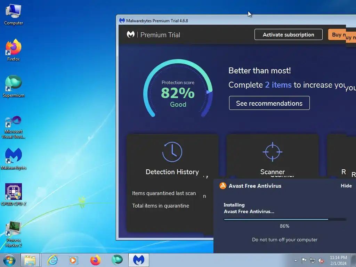Launch Firefox from the taskbar
Image resolution: width=356 pixels, height=267 pixels.
(95, 260)
